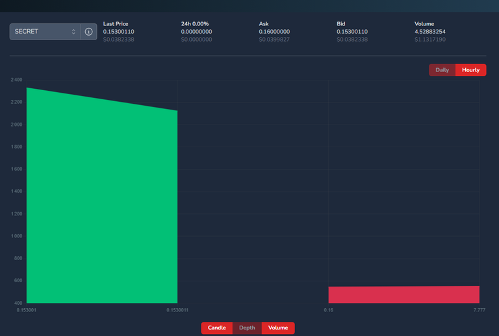This screenshot has height=336, width=499.
Task: Click the $1.1317190 volume dollar value
Action: point(430,40)
